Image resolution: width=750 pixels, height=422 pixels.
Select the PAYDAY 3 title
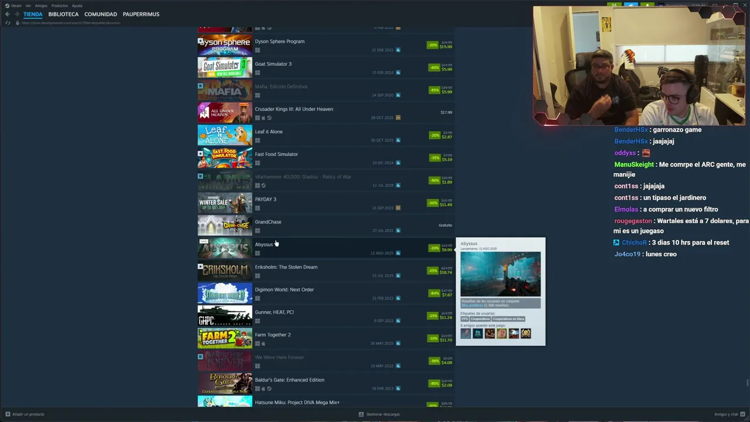click(x=265, y=199)
